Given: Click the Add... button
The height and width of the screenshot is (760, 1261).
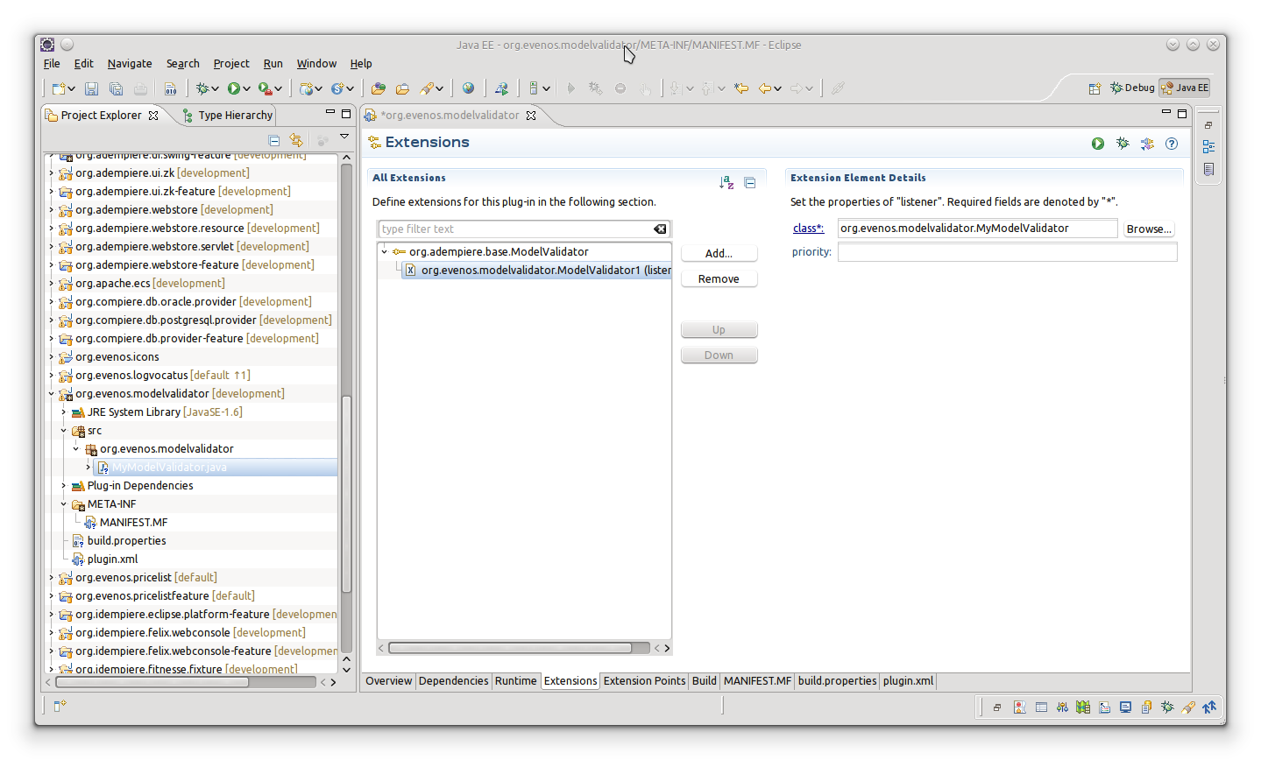Looking at the screenshot, I should [719, 253].
